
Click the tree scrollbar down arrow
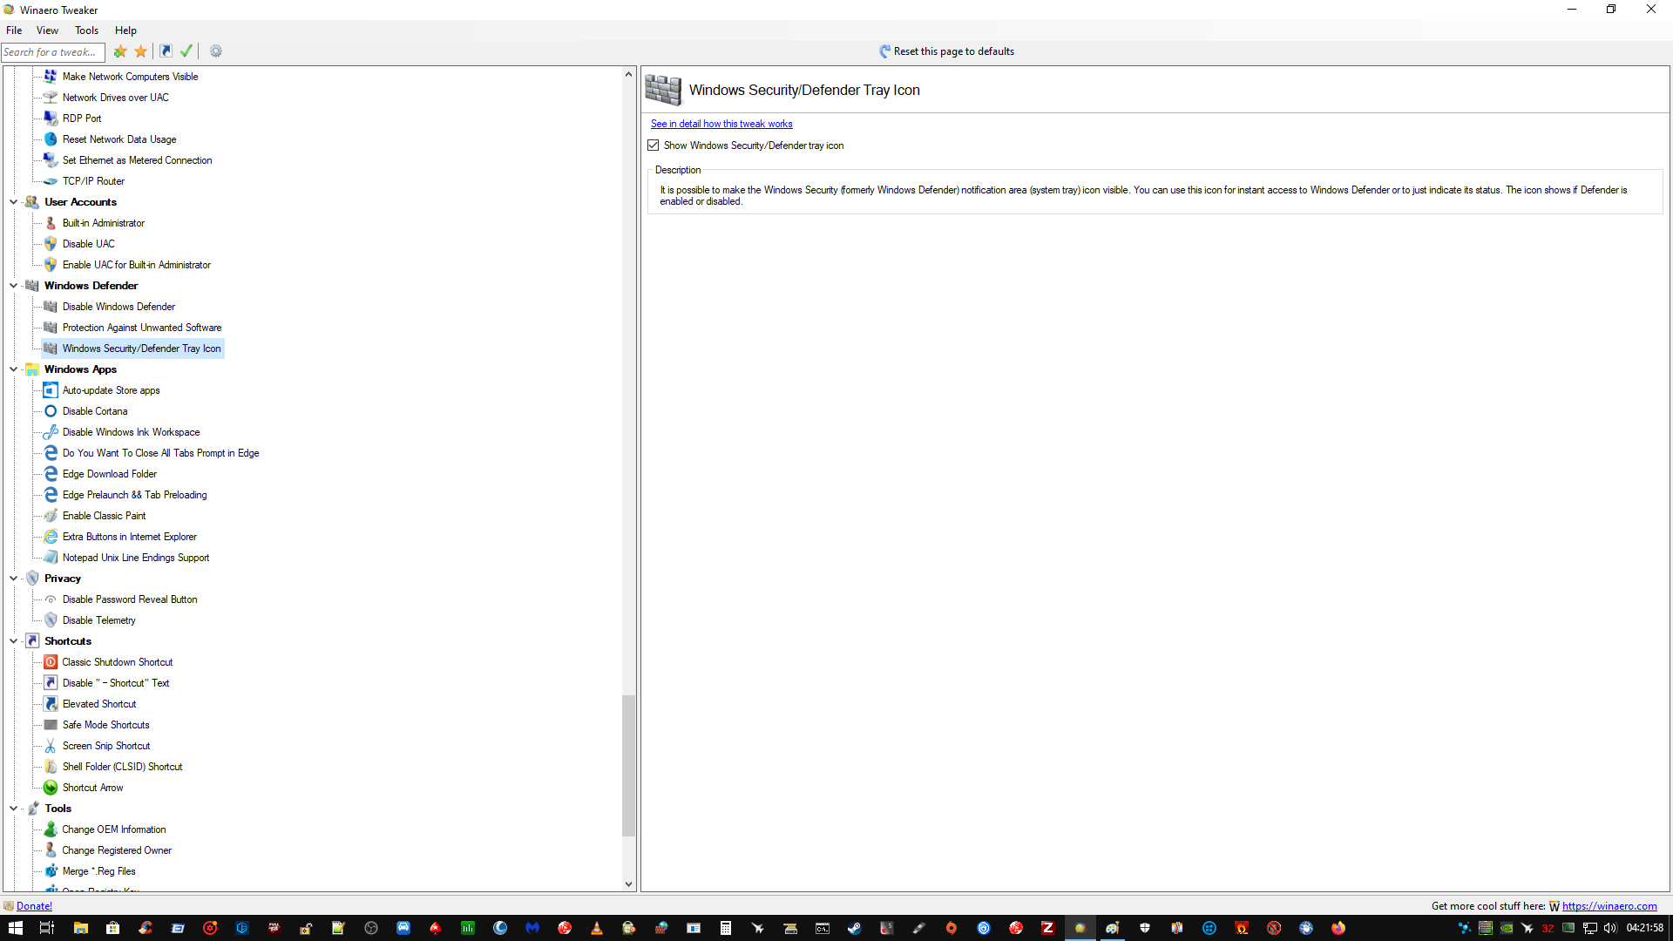pos(628,883)
